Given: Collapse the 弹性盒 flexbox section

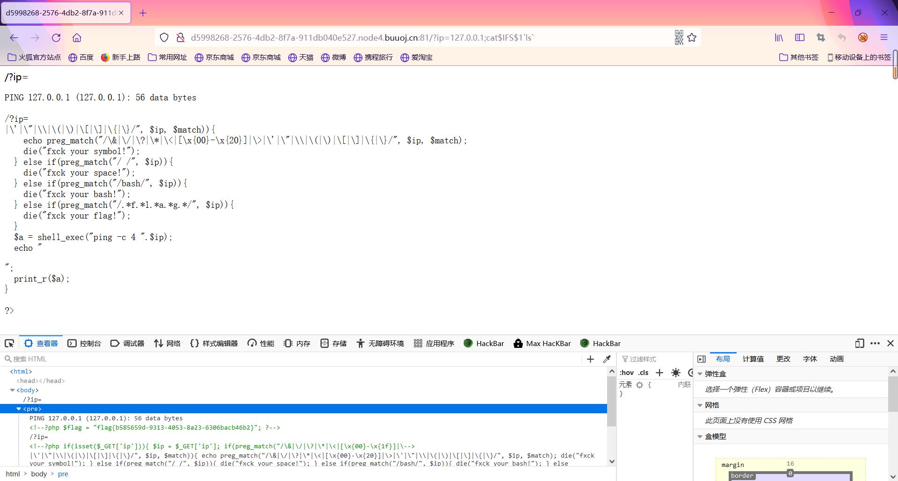Looking at the screenshot, I should pos(700,374).
